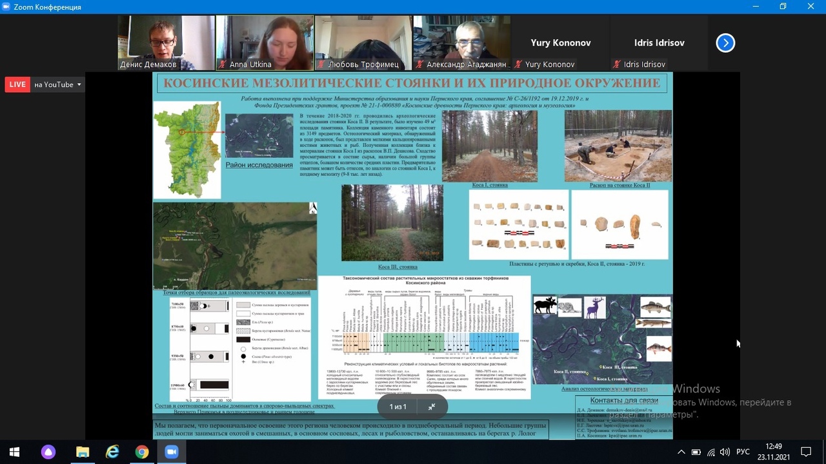Open the volume control in the system tray

725,452
